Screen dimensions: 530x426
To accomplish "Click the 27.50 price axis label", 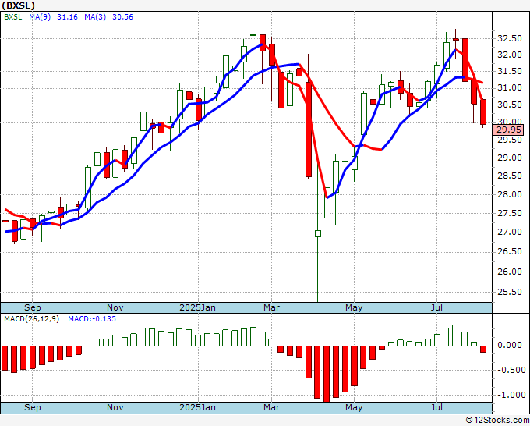I will pos(510,213).
